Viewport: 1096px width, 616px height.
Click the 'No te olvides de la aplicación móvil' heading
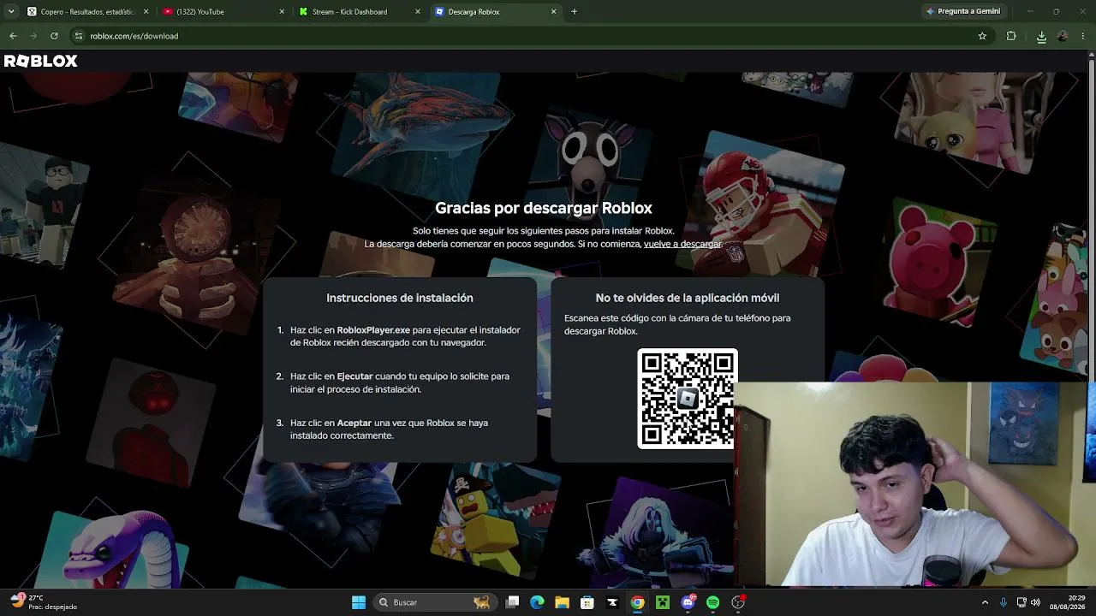tap(688, 298)
